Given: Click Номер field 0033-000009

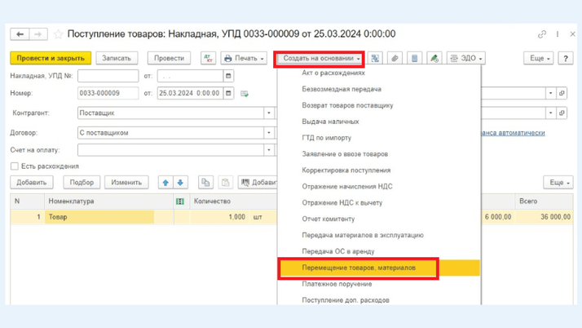Looking at the screenshot, I should point(108,93).
